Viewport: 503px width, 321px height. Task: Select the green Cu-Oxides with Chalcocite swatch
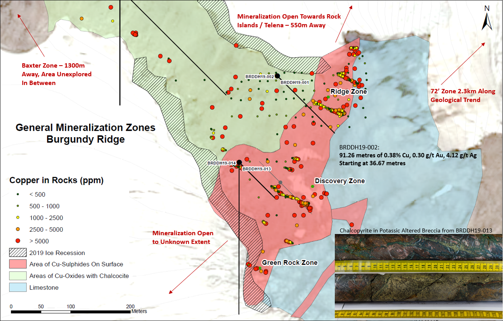coord(17,276)
